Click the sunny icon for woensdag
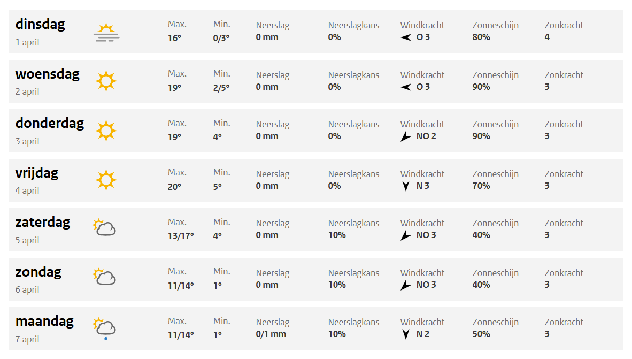The image size is (632, 359). [106, 81]
